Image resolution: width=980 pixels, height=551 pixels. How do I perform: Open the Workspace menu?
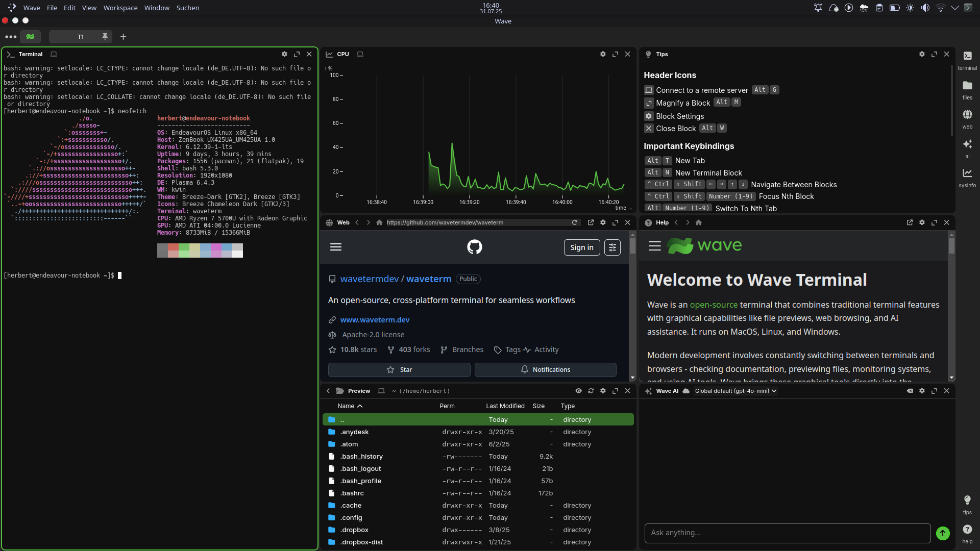(120, 8)
